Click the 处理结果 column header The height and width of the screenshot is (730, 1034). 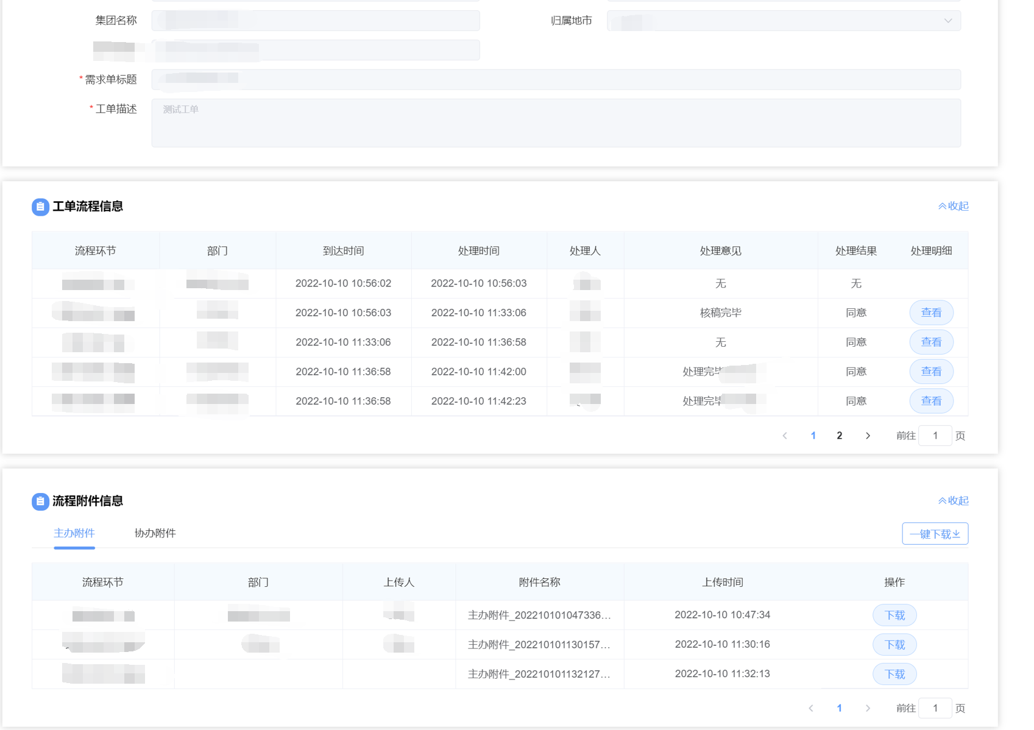[x=856, y=251]
